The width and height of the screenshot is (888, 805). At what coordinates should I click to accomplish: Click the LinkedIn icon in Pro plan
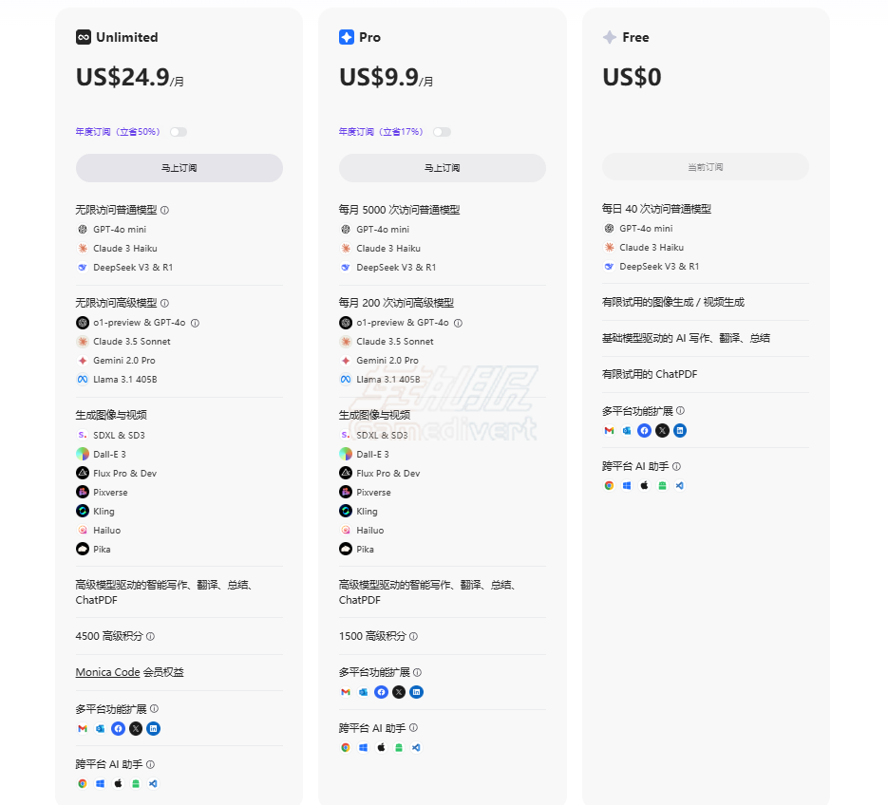tap(416, 692)
